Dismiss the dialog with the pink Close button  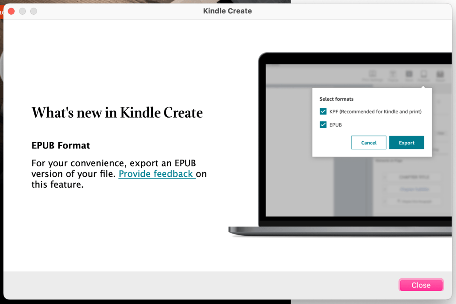point(420,285)
